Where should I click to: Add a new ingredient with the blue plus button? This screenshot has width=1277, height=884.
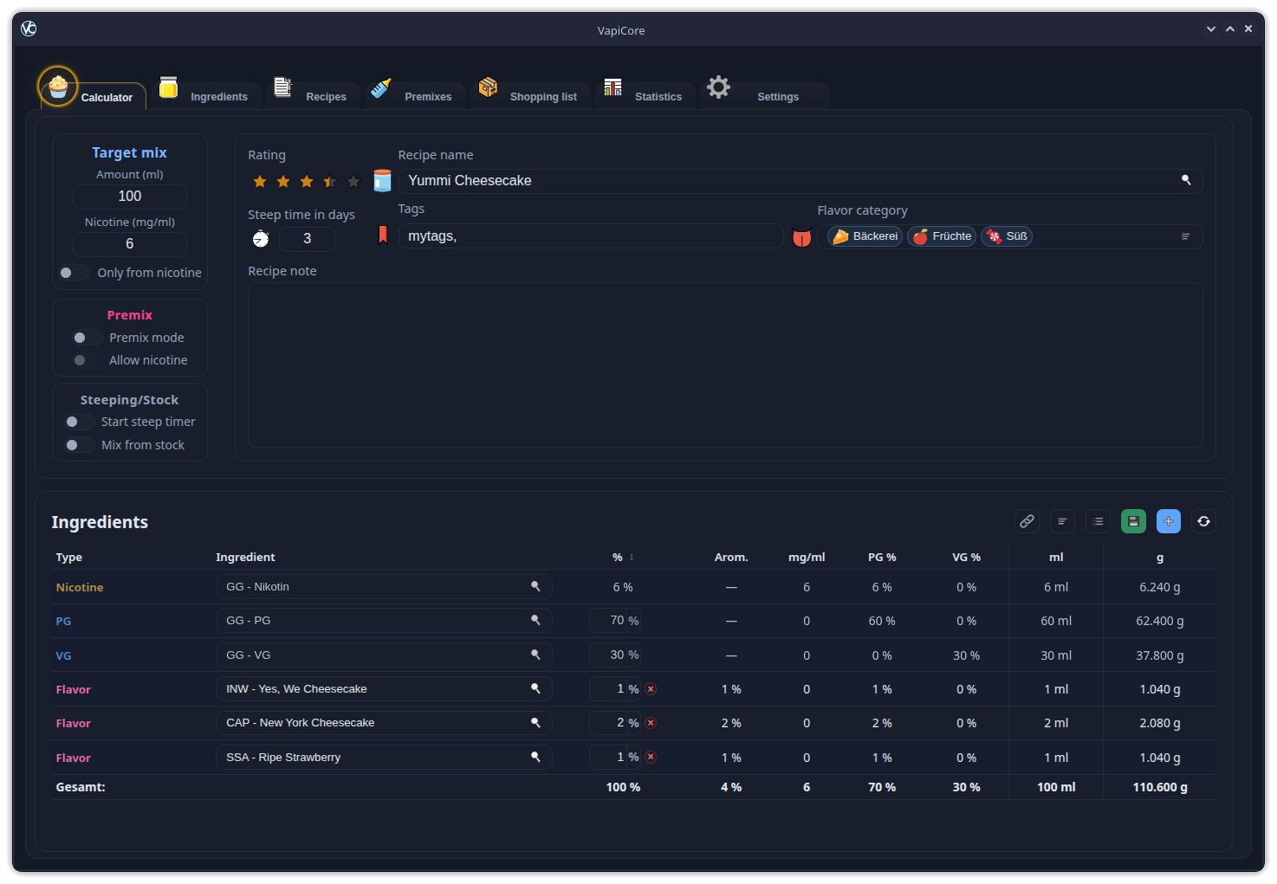pyautogui.click(x=1168, y=521)
